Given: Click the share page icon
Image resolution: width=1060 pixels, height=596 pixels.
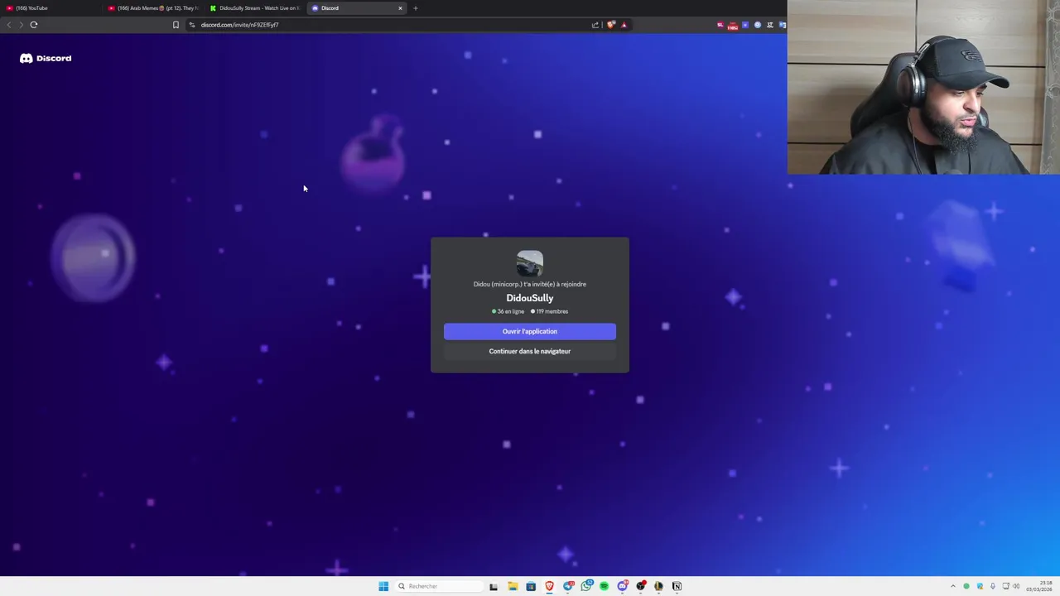Looking at the screenshot, I should (x=595, y=25).
